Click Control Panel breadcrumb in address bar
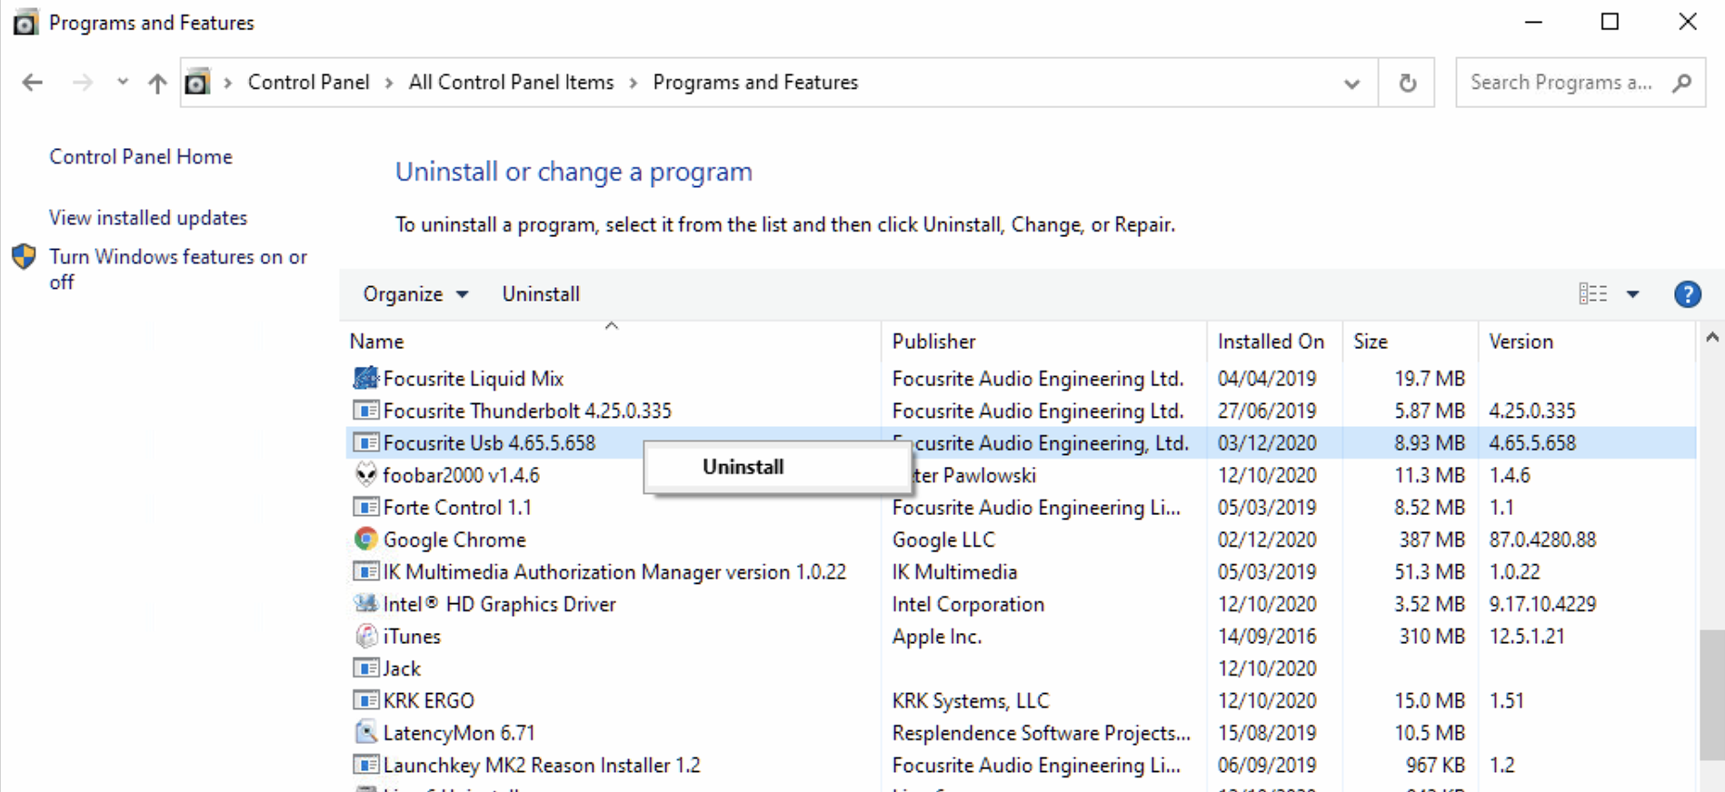Viewport: 1725px width, 792px height. click(309, 83)
